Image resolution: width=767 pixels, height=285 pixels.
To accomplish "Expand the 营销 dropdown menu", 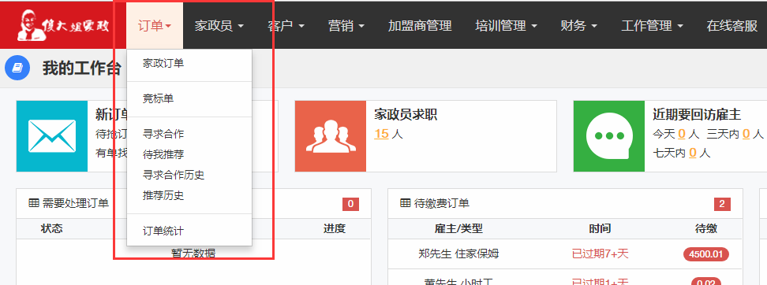I will 346,25.
